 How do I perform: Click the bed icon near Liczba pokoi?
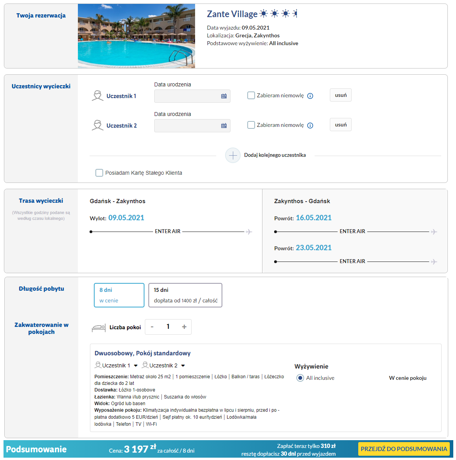click(x=99, y=328)
